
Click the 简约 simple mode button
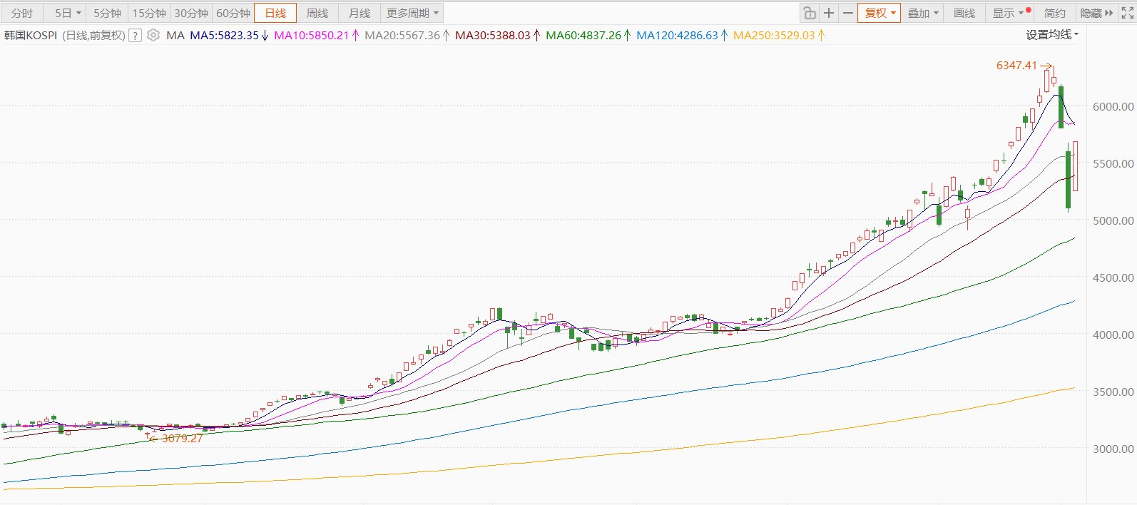pyautogui.click(x=1055, y=13)
